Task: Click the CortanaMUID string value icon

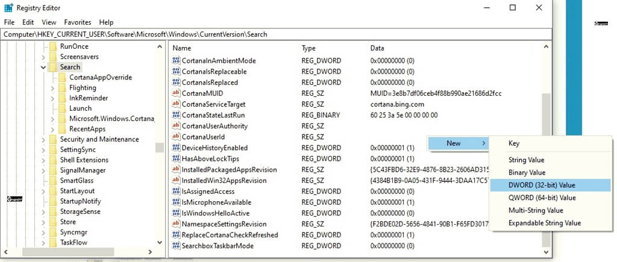Action: [x=176, y=93]
